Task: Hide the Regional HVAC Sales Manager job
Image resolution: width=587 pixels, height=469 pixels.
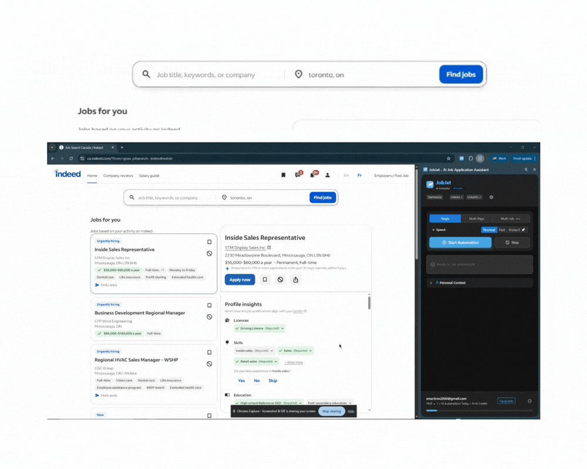Action: point(209,364)
